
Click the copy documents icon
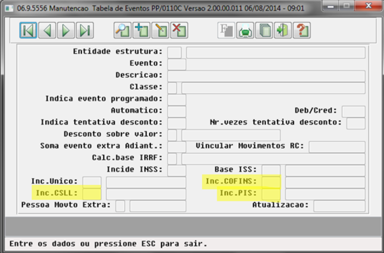click(x=264, y=30)
